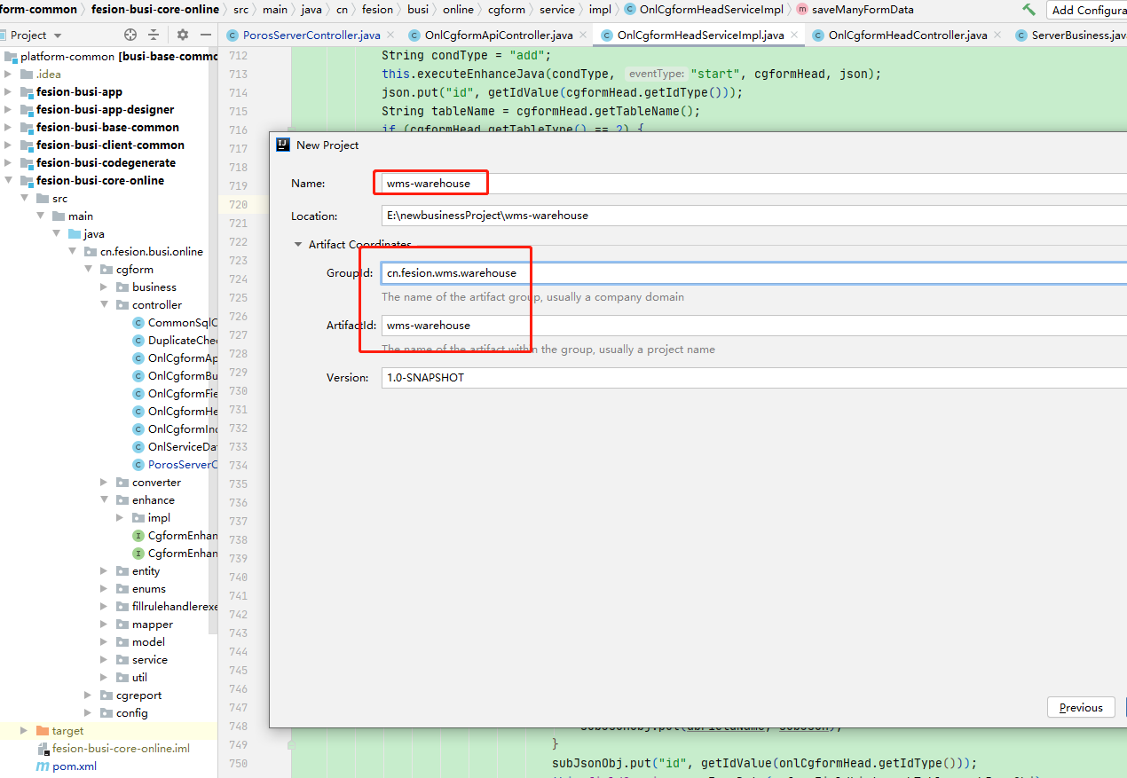This screenshot has width=1127, height=778.
Task: Click the locate target icon in Project panel
Action: 130,35
